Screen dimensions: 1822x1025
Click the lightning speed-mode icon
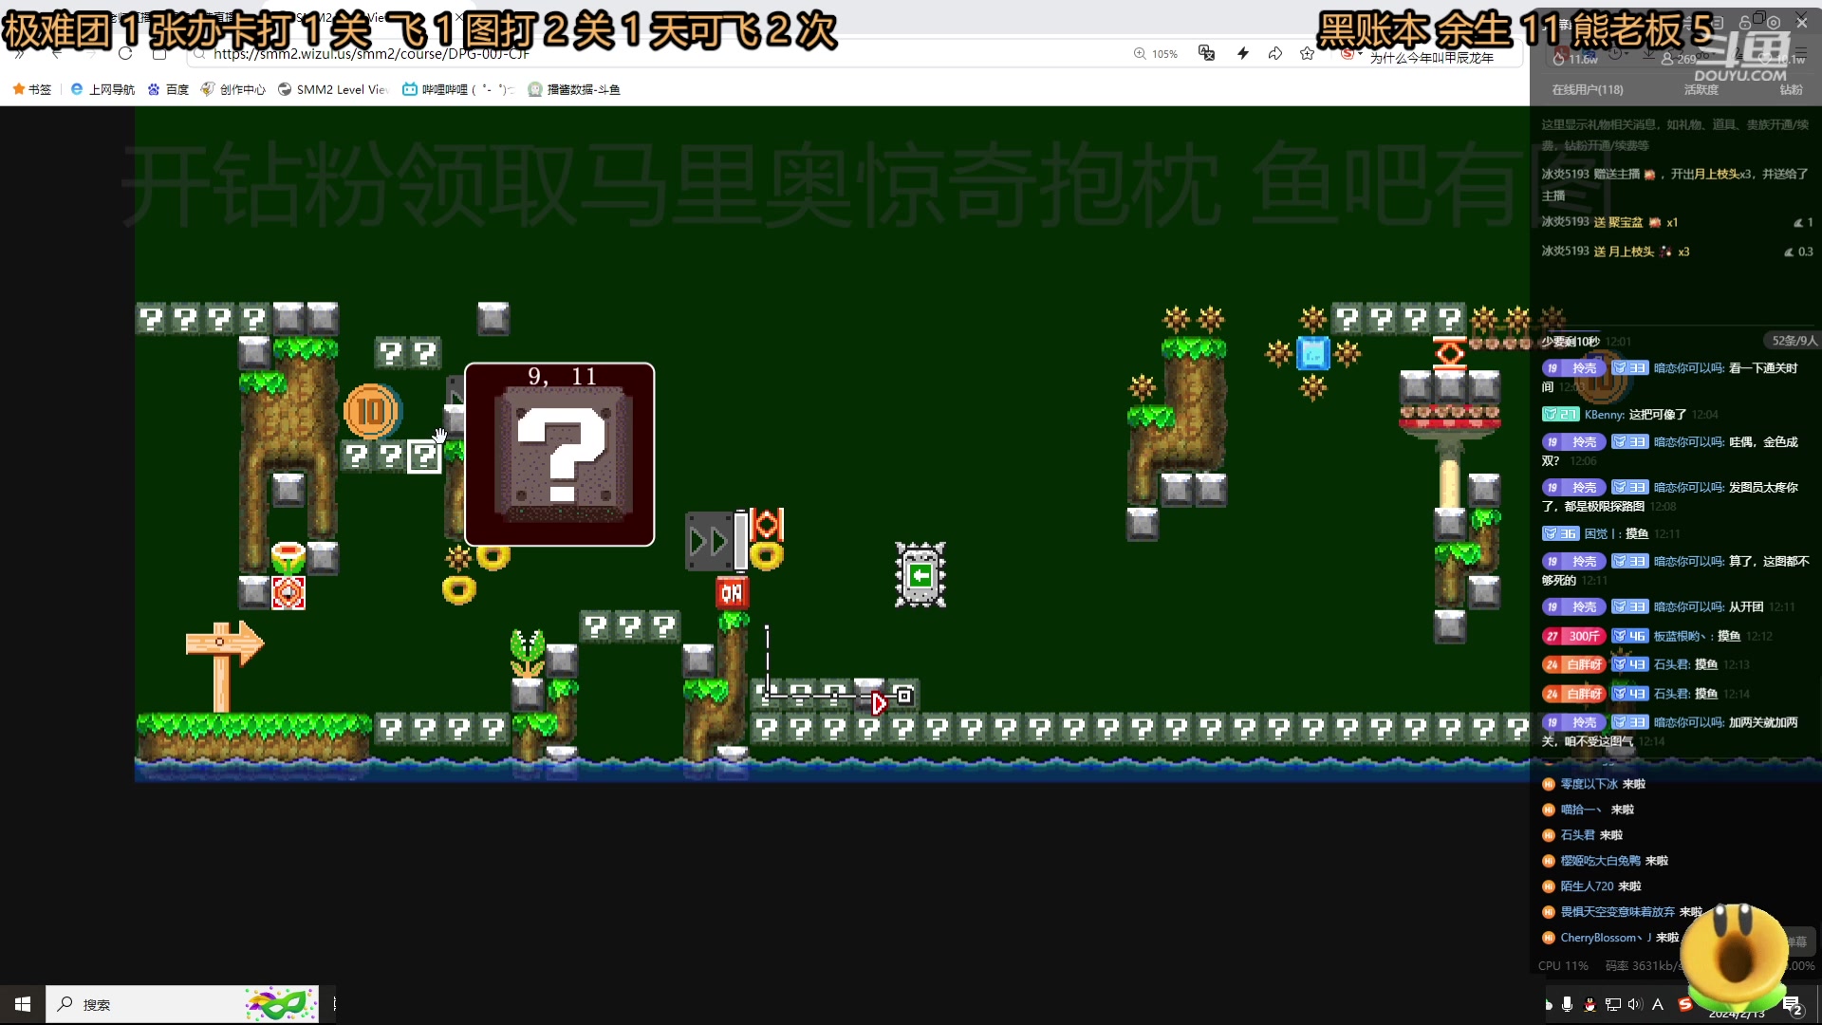click(1242, 53)
